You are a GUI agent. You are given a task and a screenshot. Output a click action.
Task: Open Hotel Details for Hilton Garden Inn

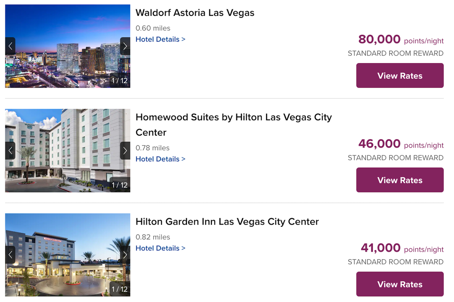160,248
